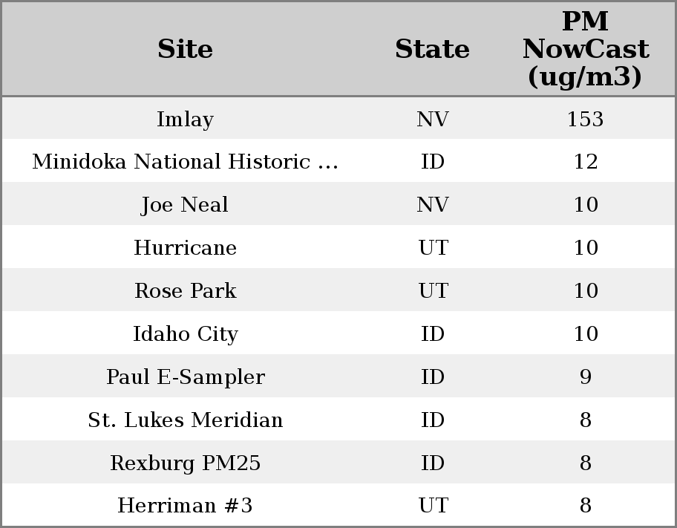Image resolution: width=677 pixels, height=528 pixels.
Task: Click the 153 NowCast value for Imlay
Action: (585, 119)
